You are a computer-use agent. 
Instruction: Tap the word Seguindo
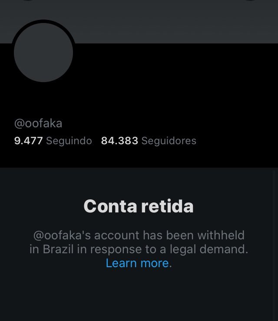tap(69, 141)
